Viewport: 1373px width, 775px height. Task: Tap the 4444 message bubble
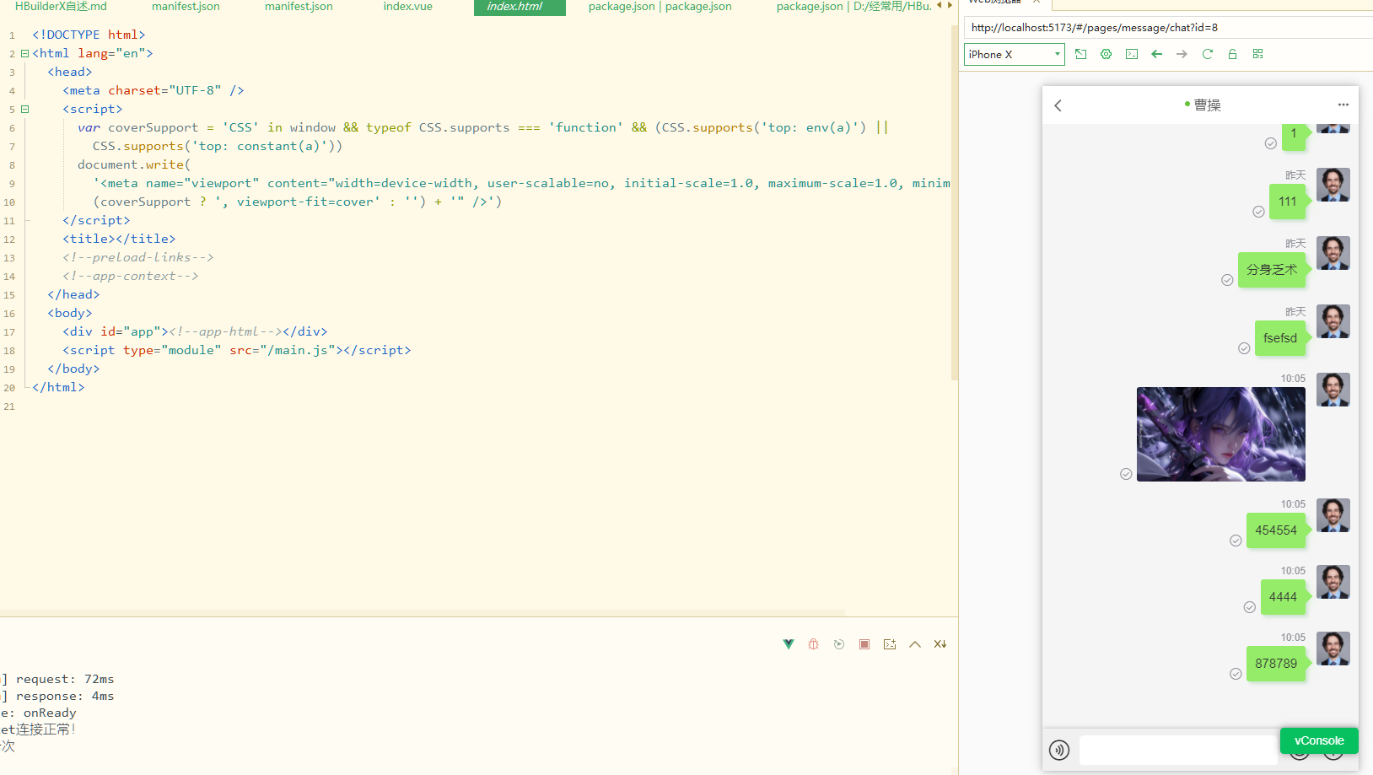1283,597
